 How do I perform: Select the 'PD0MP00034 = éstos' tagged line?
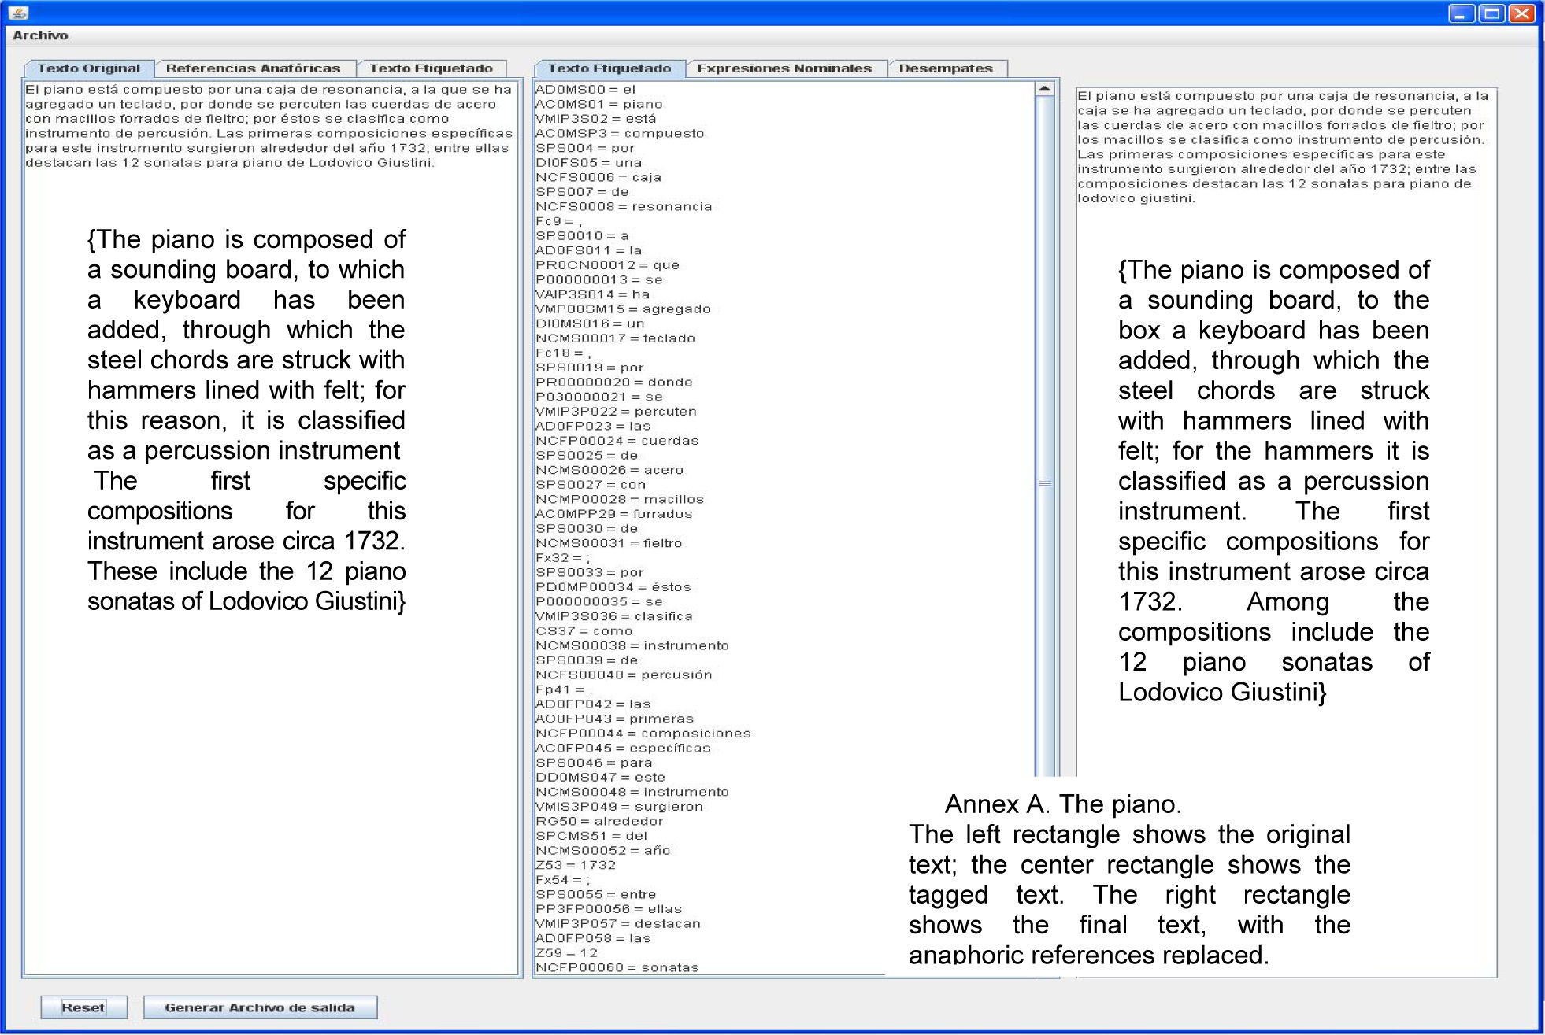click(x=613, y=587)
